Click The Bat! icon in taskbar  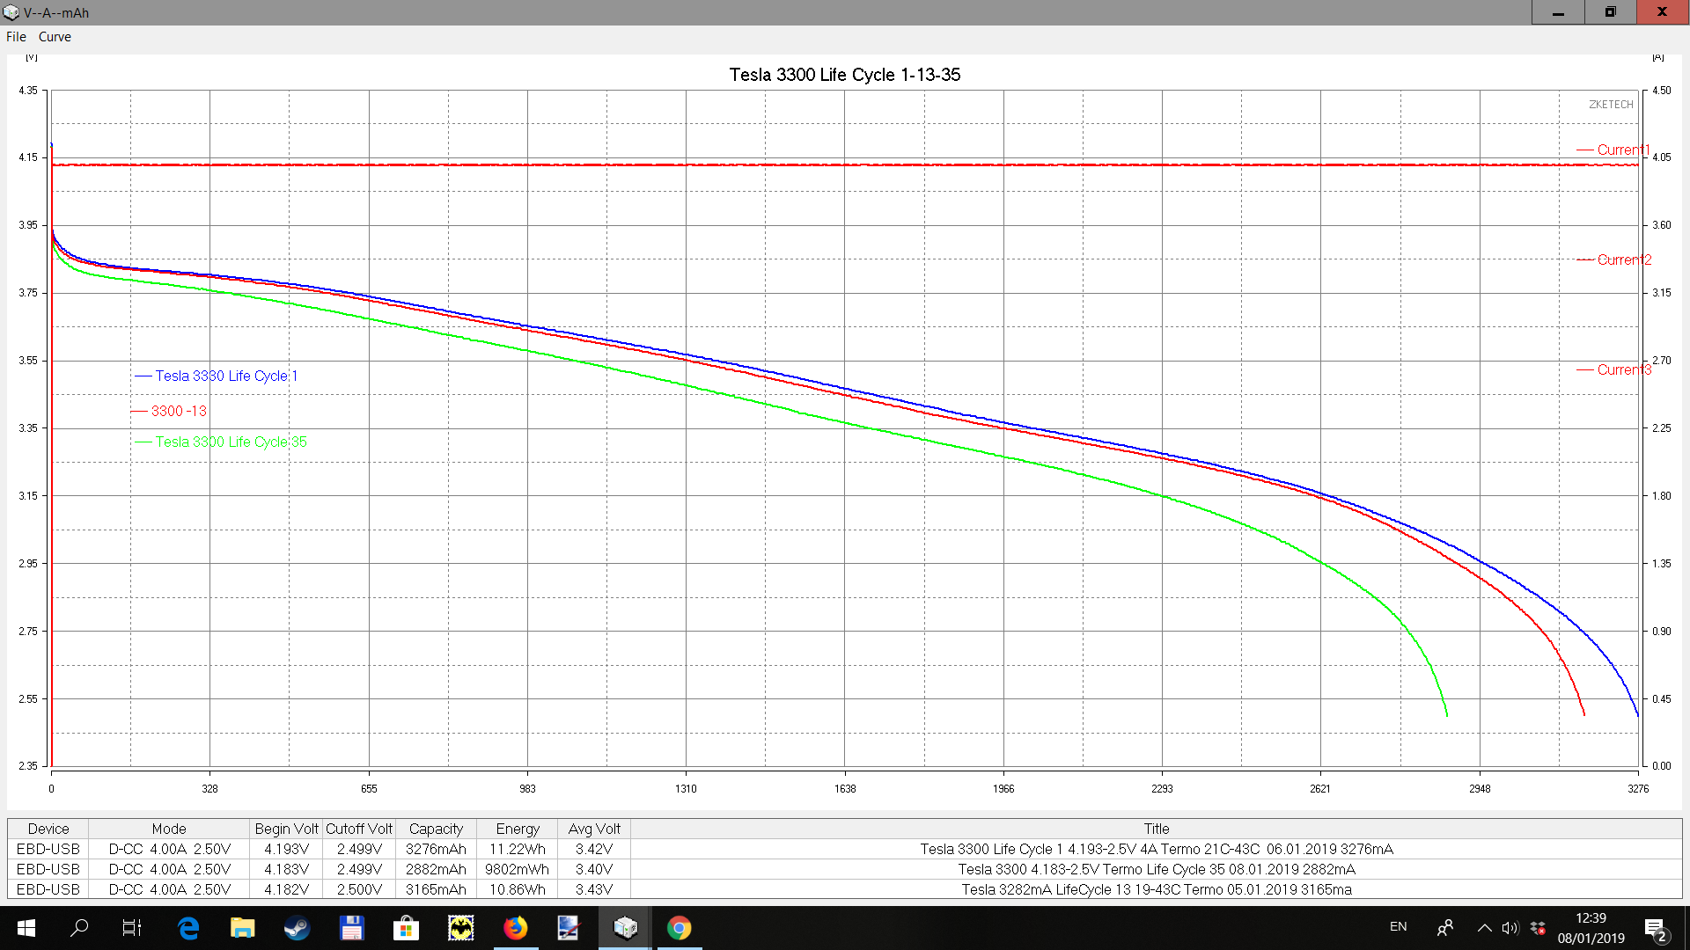[460, 928]
